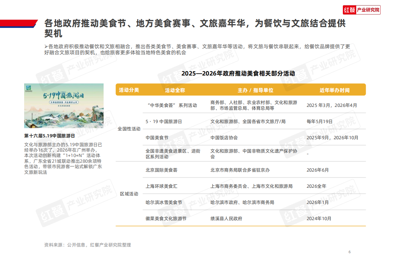
Task: Open the 5·19中国旅游日 banner image
Action: (x=64, y=106)
